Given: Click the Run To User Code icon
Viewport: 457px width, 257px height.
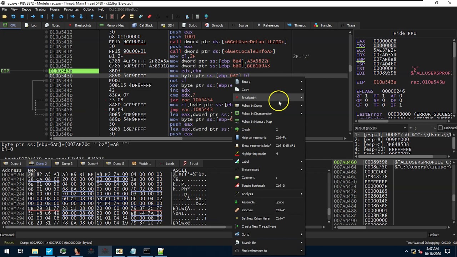Looking at the screenshot, I should point(101,16).
